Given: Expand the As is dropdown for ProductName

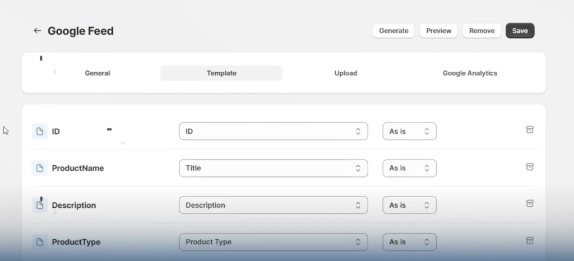Looking at the screenshot, I should point(409,168).
